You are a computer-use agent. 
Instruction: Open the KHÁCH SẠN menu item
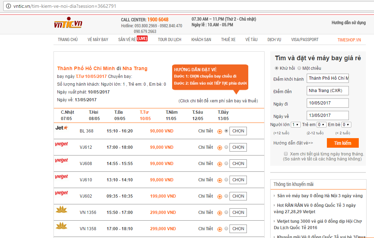point(201,40)
